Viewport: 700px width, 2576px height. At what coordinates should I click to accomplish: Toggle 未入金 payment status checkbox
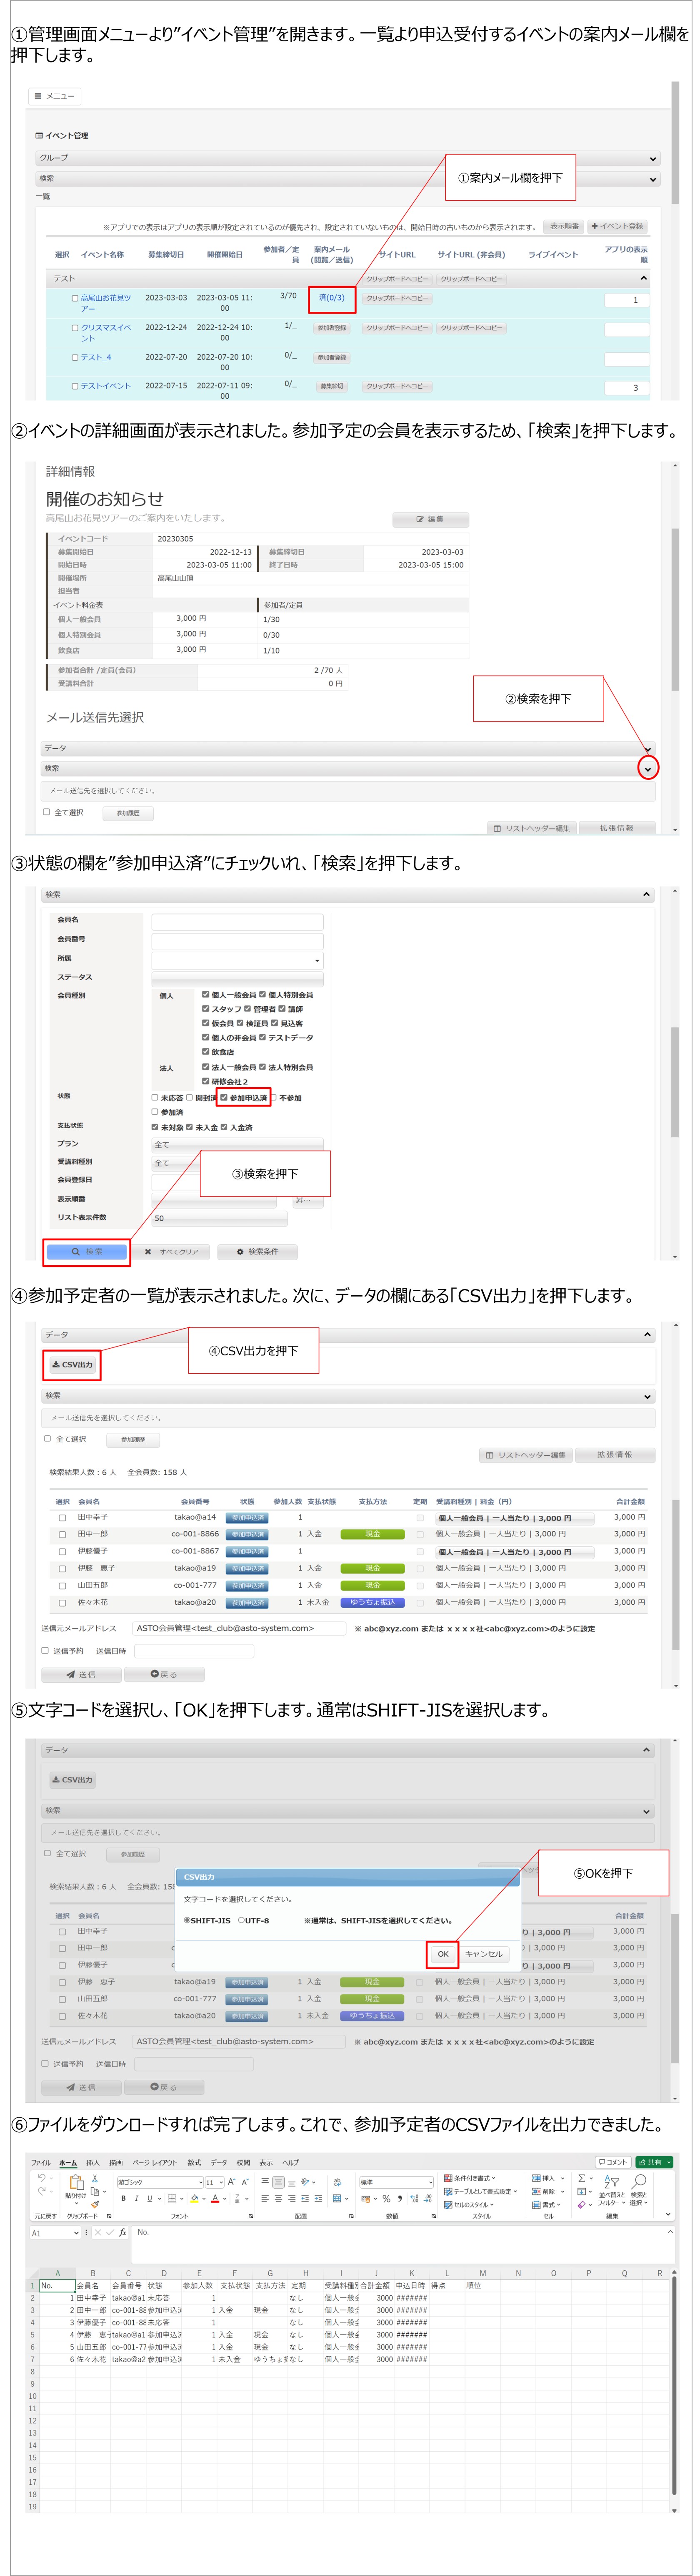tap(190, 1127)
